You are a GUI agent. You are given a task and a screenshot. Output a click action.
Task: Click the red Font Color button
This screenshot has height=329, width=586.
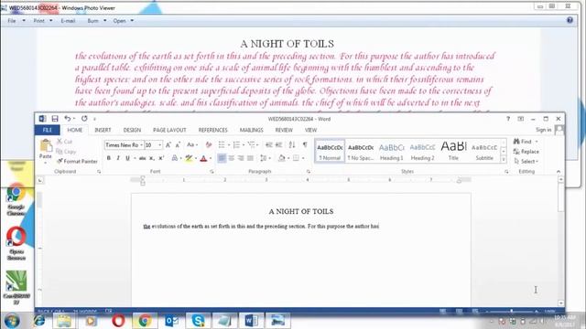click(203, 158)
